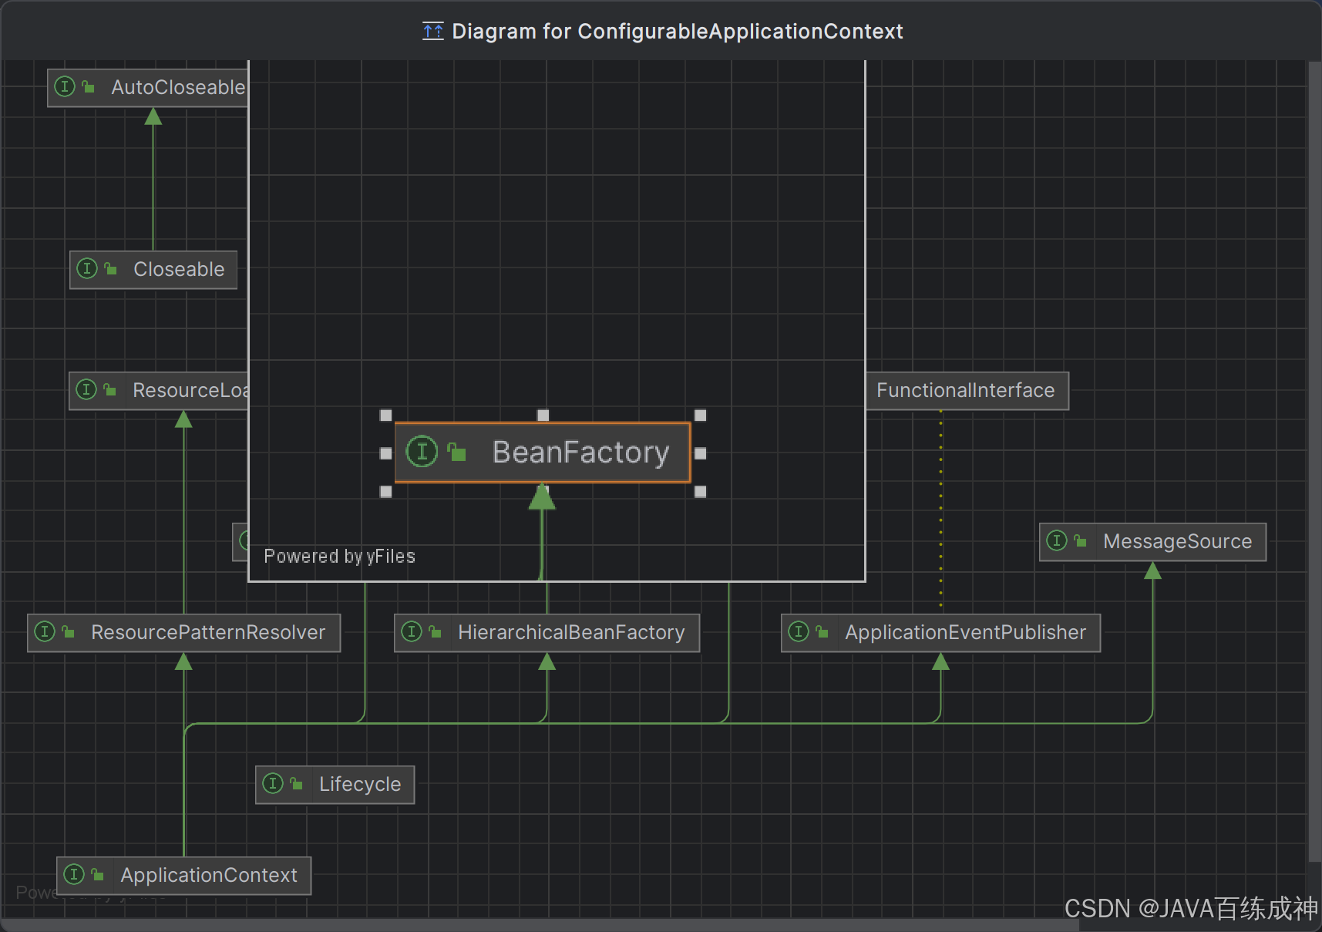Click the interface icon on ApplicationContext
The image size is (1322, 932).
pos(74,874)
